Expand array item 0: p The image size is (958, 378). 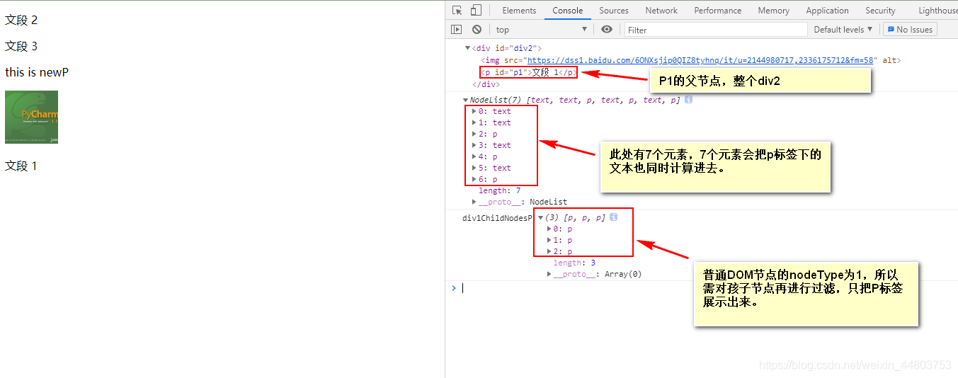point(549,229)
